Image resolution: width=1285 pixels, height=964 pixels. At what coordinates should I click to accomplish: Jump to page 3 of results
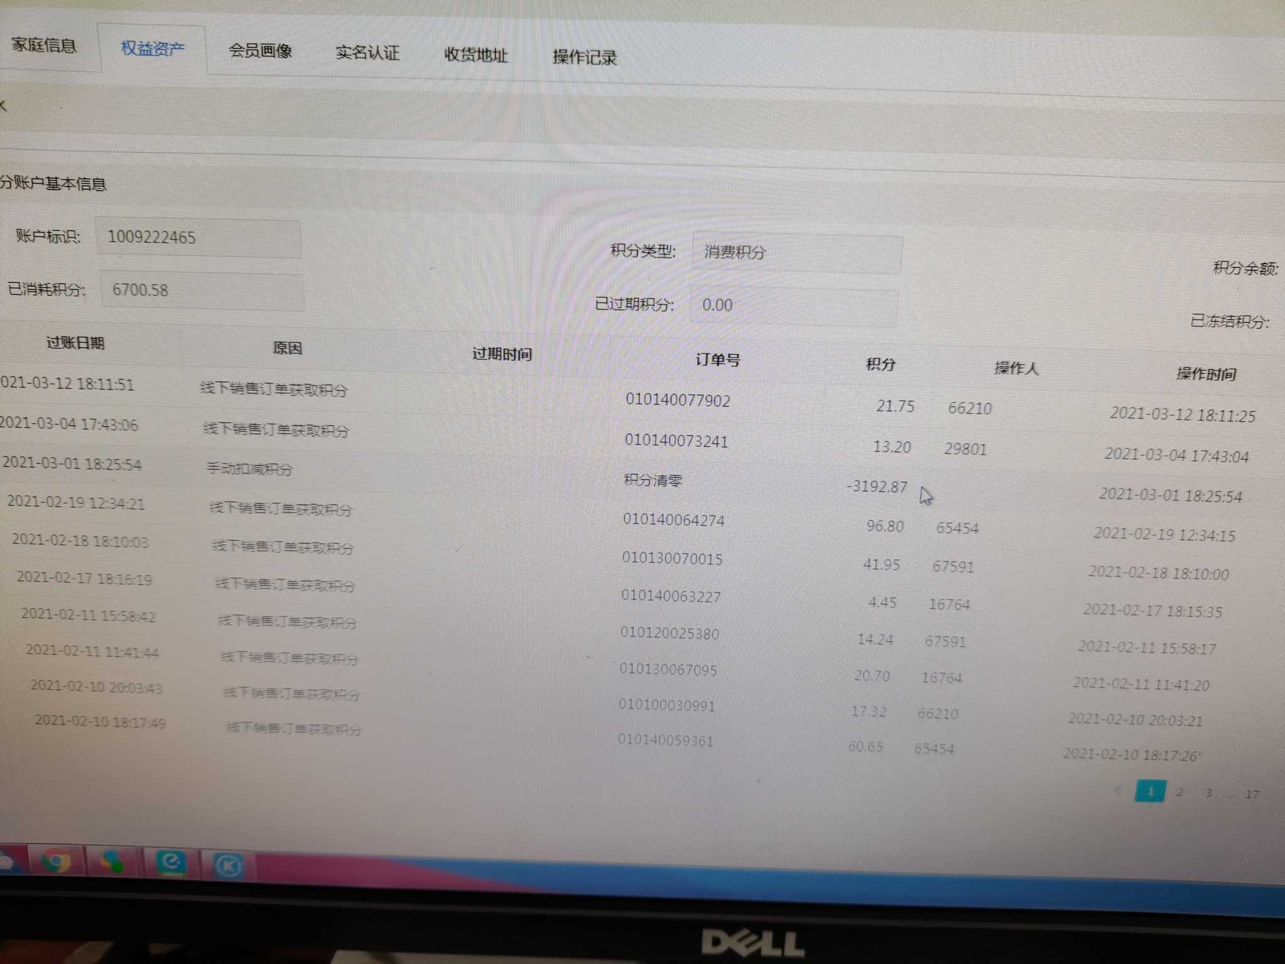pyautogui.click(x=1208, y=793)
